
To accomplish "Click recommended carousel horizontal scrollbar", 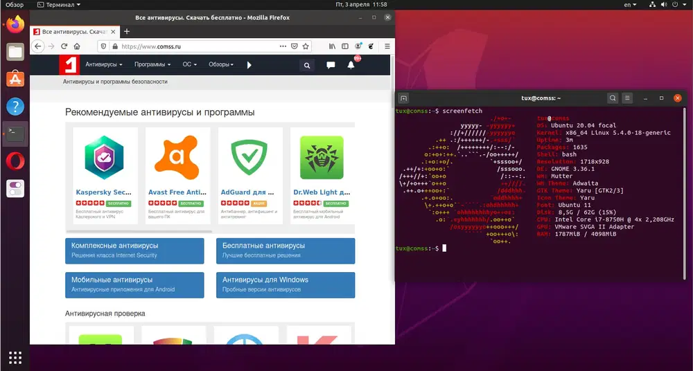I will [x=139, y=231].
